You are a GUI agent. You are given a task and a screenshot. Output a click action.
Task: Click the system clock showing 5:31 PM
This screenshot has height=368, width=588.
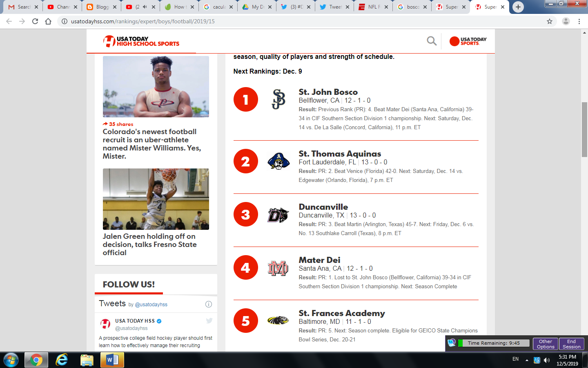(x=567, y=357)
